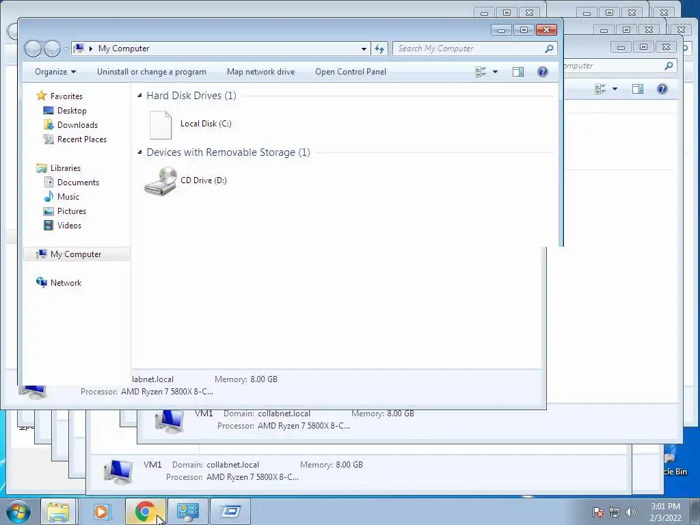Viewport: 700px width, 525px height.
Task: Launch Windows Media Player from taskbar
Action: [101, 511]
